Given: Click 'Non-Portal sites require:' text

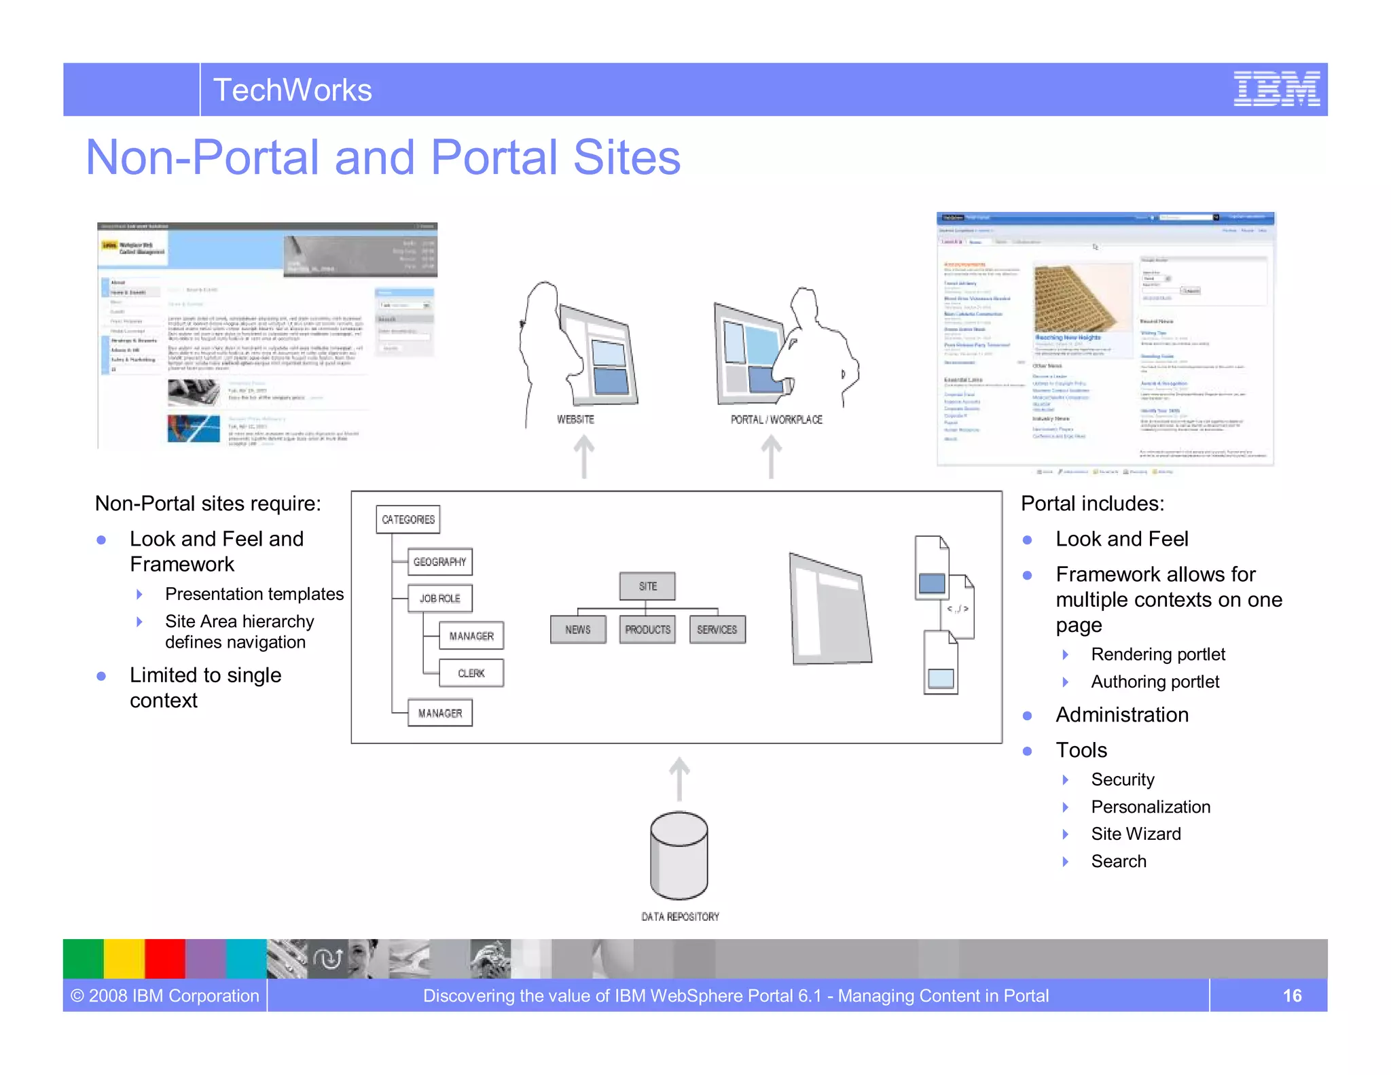Looking at the screenshot, I should tap(208, 504).
